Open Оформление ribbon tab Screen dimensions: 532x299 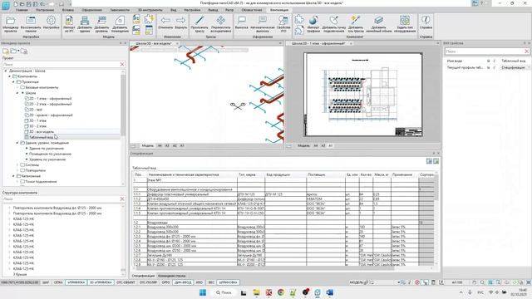tap(91, 10)
